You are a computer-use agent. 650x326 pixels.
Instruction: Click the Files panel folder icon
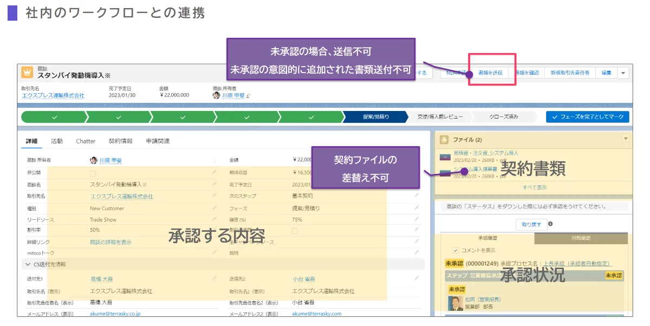[x=444, y=140]
